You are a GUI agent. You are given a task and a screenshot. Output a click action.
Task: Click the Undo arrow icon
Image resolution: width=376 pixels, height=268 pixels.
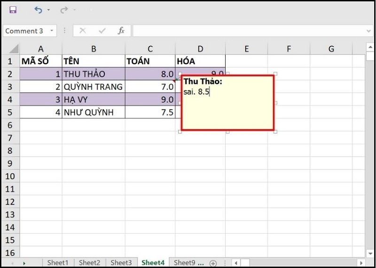tap(38, 10)
